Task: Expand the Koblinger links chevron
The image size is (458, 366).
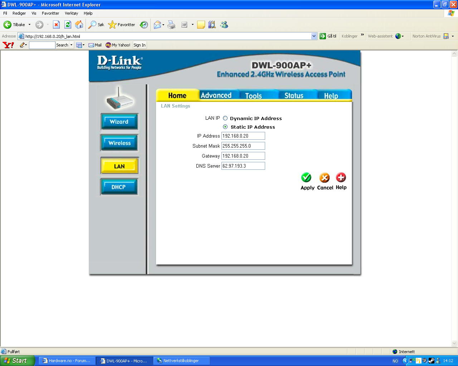Action: point(362,35)
